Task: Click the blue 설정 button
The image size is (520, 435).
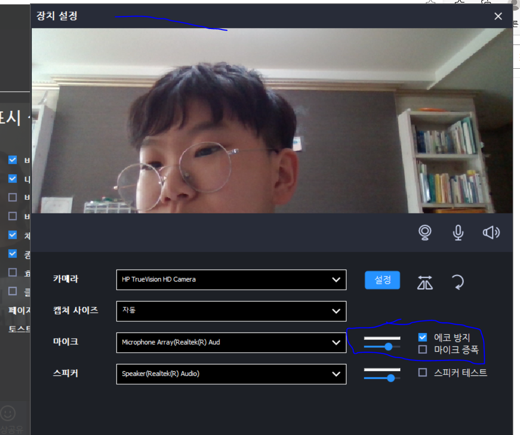Action: point(382,280)
